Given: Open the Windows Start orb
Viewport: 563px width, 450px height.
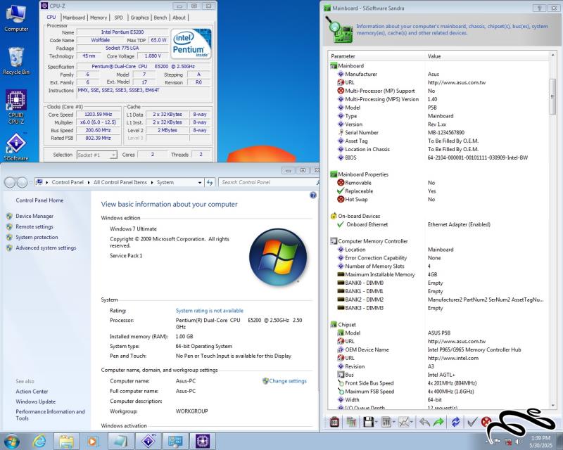Looking at the screenshot, I should 11,442.
